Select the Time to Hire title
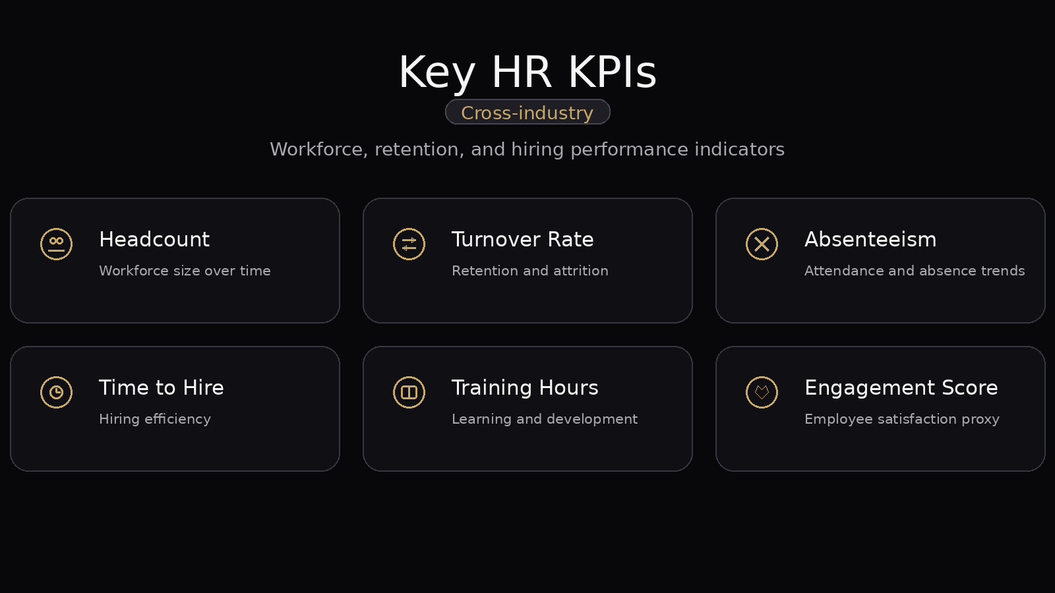 [x=162, y=387]
